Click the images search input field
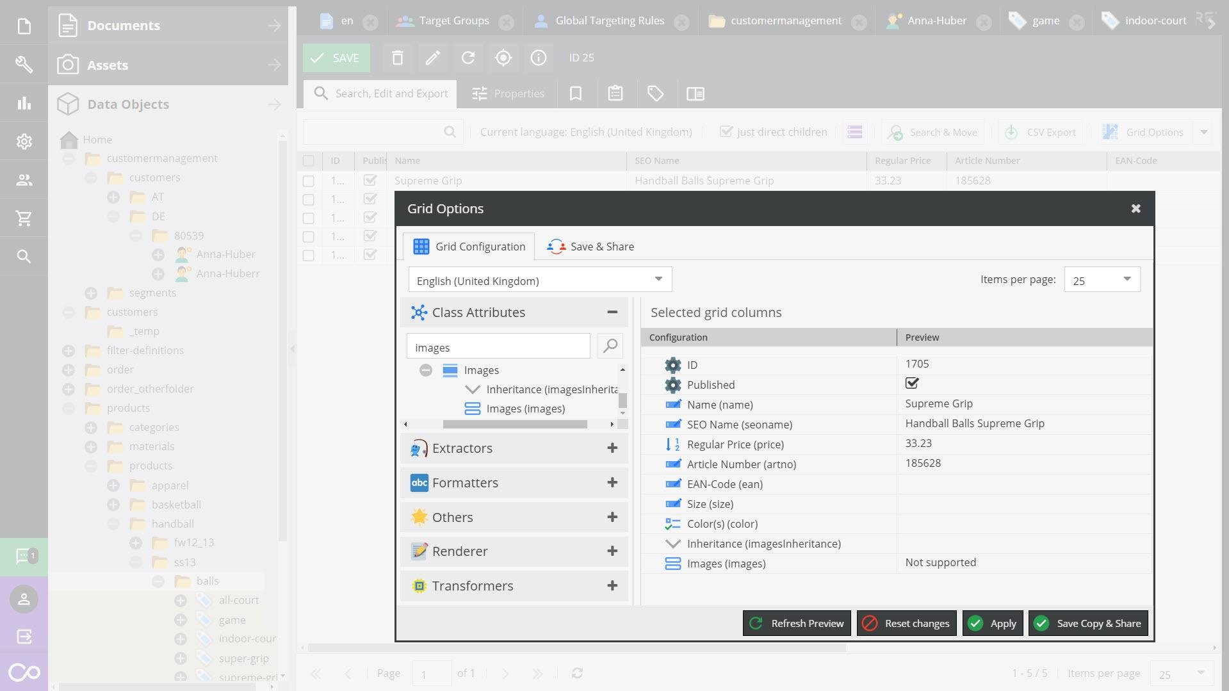The height and width of the screenshot is (691, 1229). click(498, 347)
